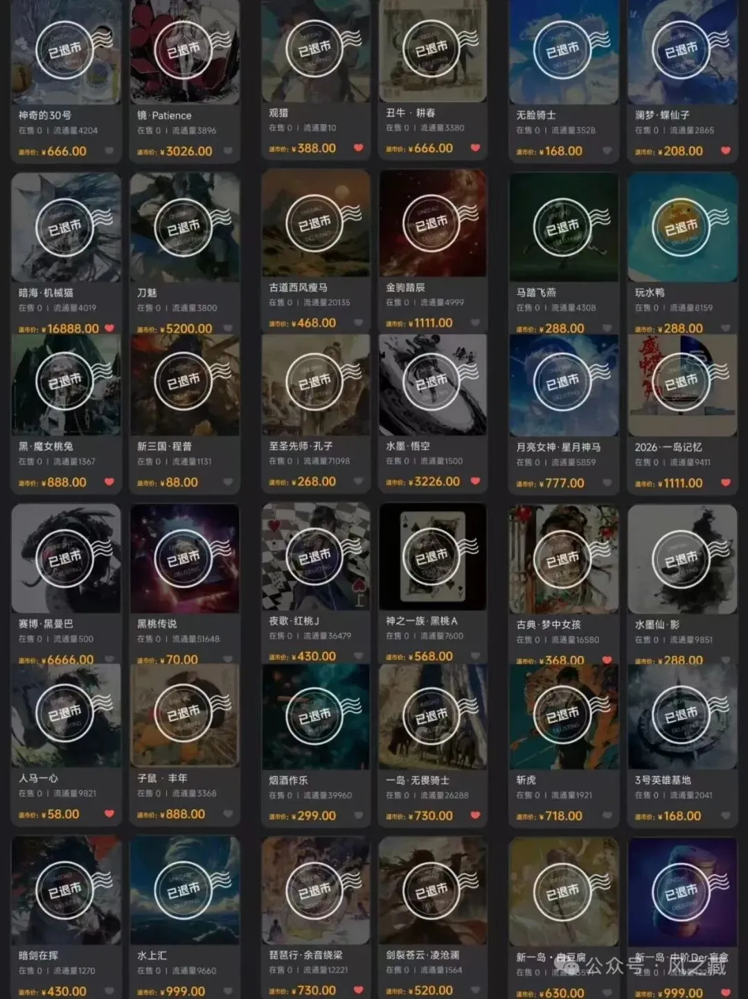Image resolution: width=748 pixels, height=999 pixels.
Task: Tap the heart icon on 镜·Patience card
Action: point(228,151)
